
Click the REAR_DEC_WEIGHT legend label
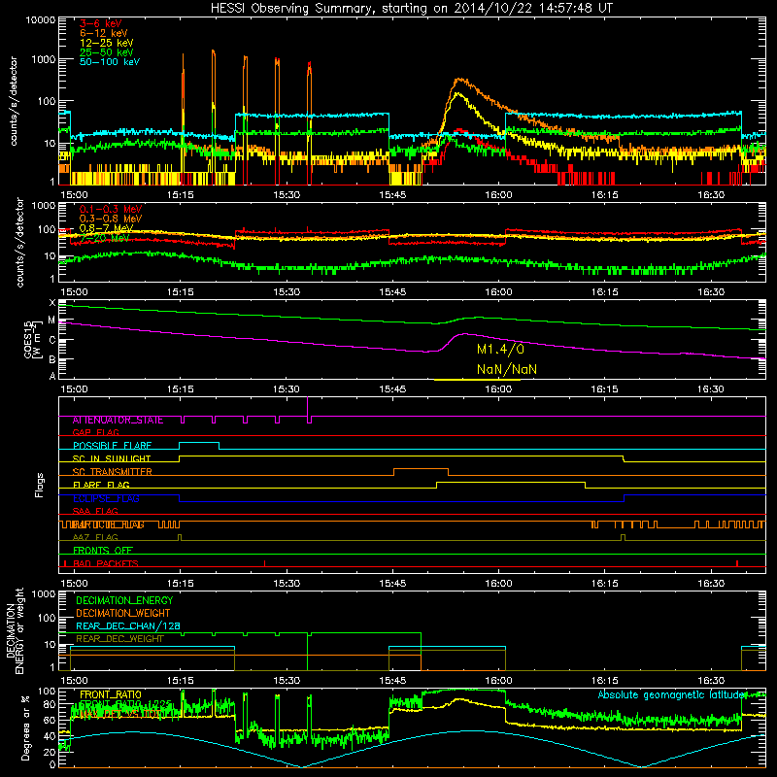(119, 639)
